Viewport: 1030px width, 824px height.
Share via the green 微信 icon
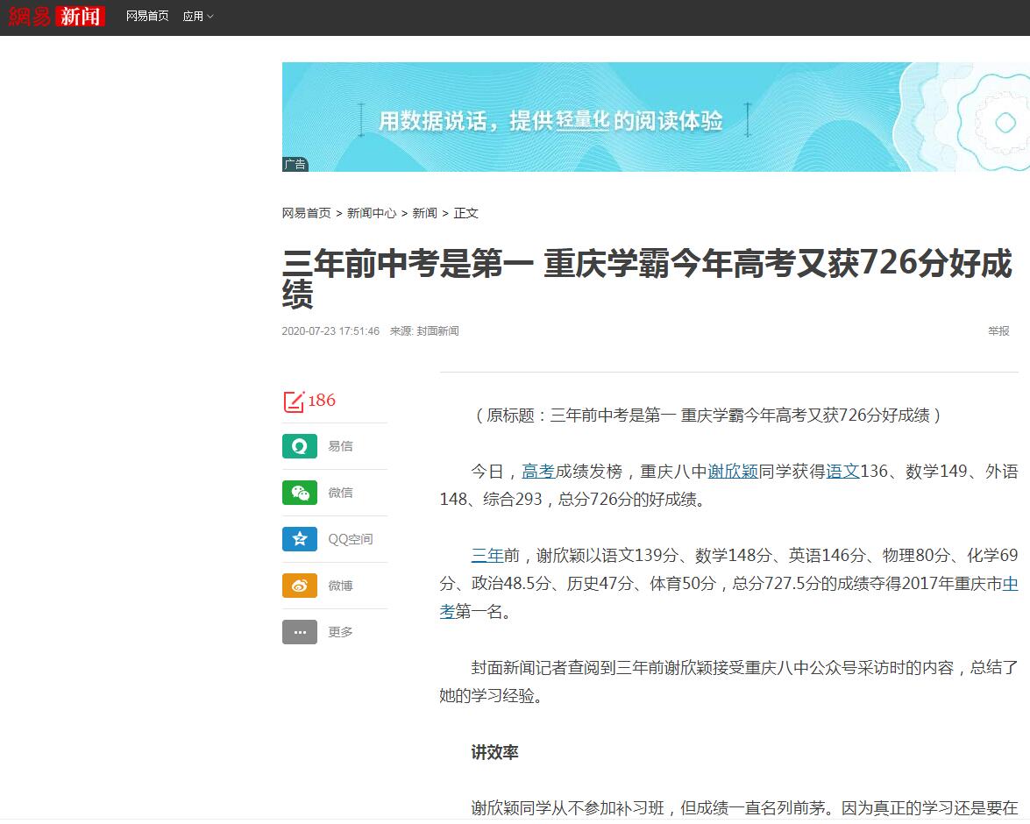tap(299, 493)
